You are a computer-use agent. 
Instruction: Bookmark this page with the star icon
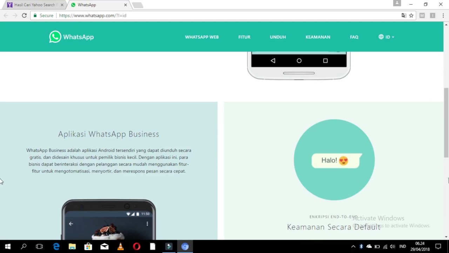[x=411, y=15]
